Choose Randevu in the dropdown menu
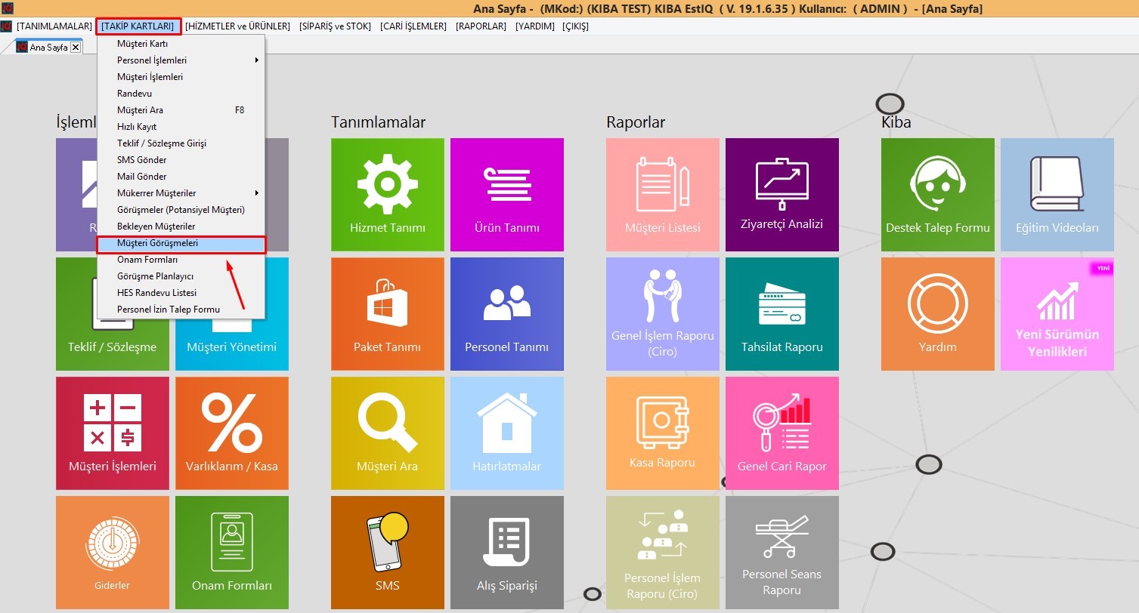 [x=135, y=94]
